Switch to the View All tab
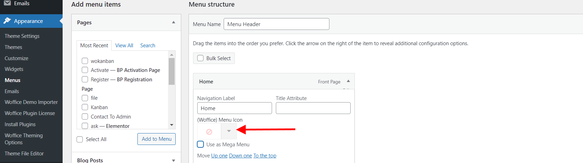 click(124, 46)
